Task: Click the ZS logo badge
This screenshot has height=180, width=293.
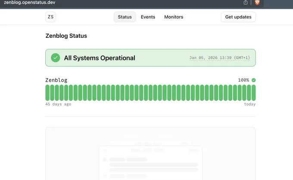Action: pyautogui.click(x=50, y=17)
